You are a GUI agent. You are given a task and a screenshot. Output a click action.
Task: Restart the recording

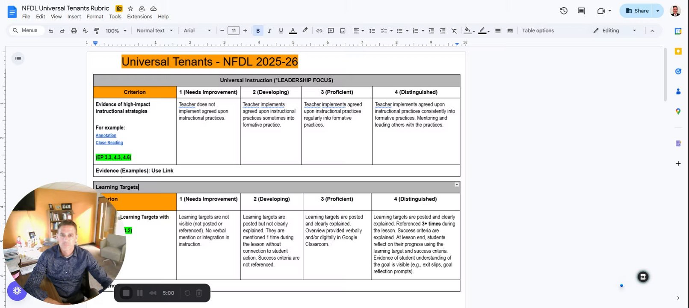click(x=187, y=293)
